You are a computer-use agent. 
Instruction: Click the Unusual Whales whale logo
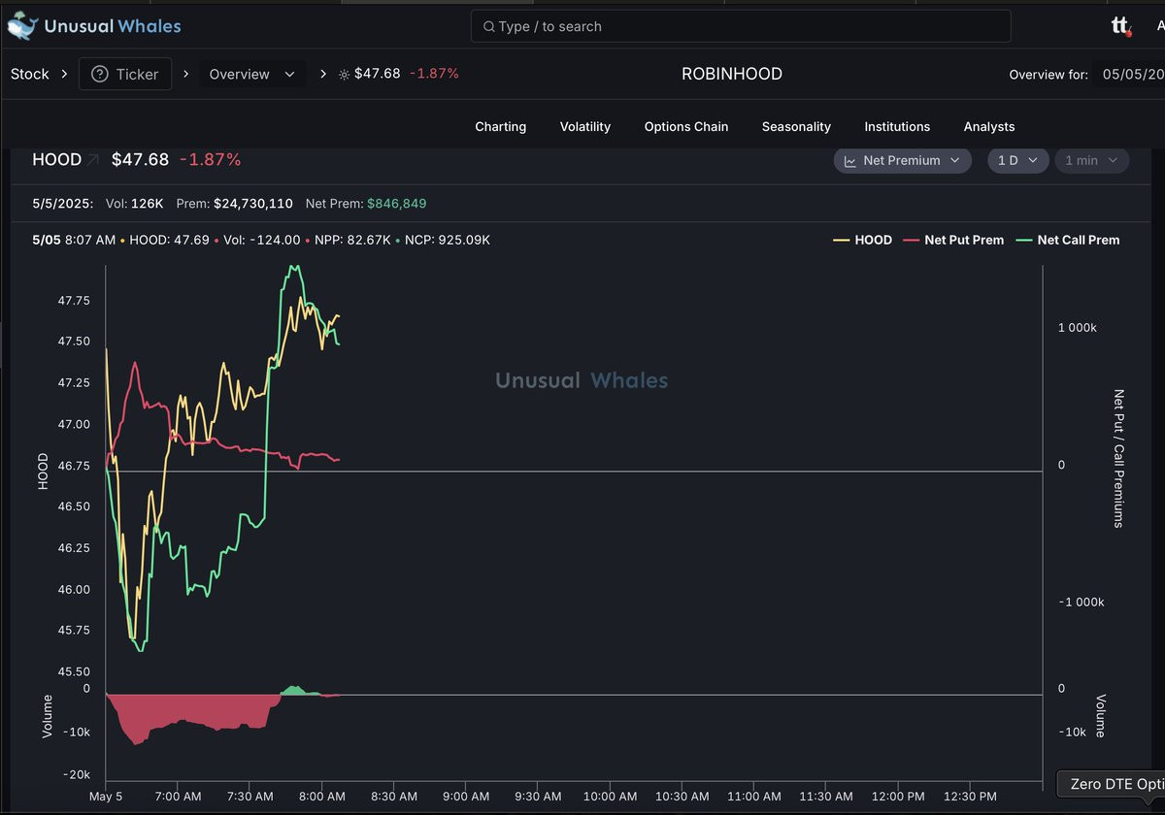22,27
